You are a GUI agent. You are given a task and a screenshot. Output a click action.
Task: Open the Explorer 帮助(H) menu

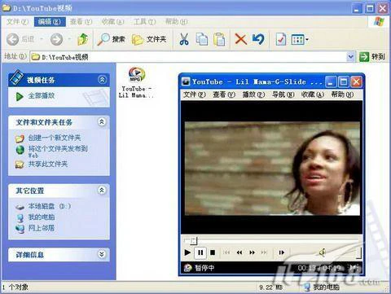tap(177, 22)
